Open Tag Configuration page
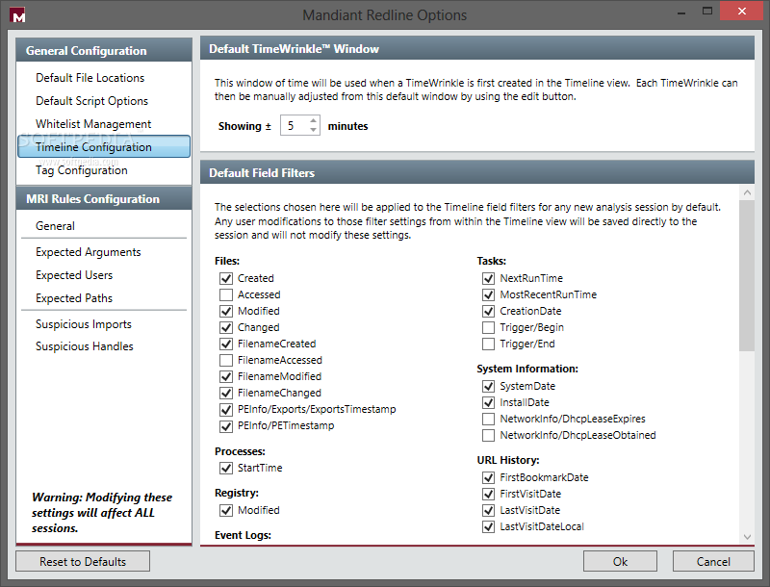This screenshot has height=587, width=770. pyautogui.click(x=82, y=170)
